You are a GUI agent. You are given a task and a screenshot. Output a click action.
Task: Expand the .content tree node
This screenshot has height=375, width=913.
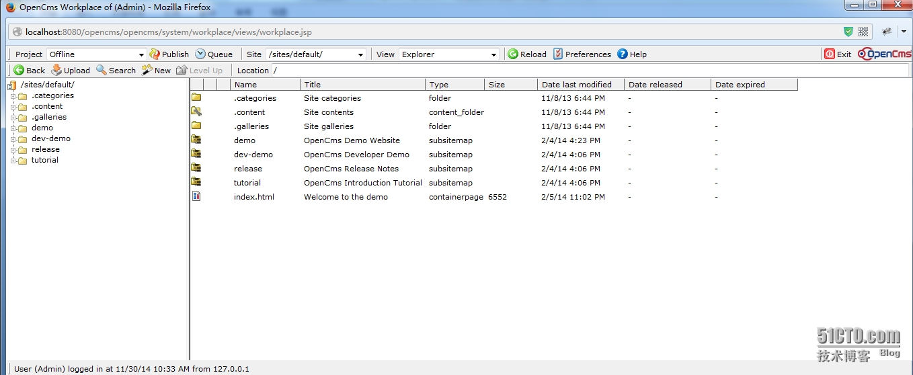[13, 106]
